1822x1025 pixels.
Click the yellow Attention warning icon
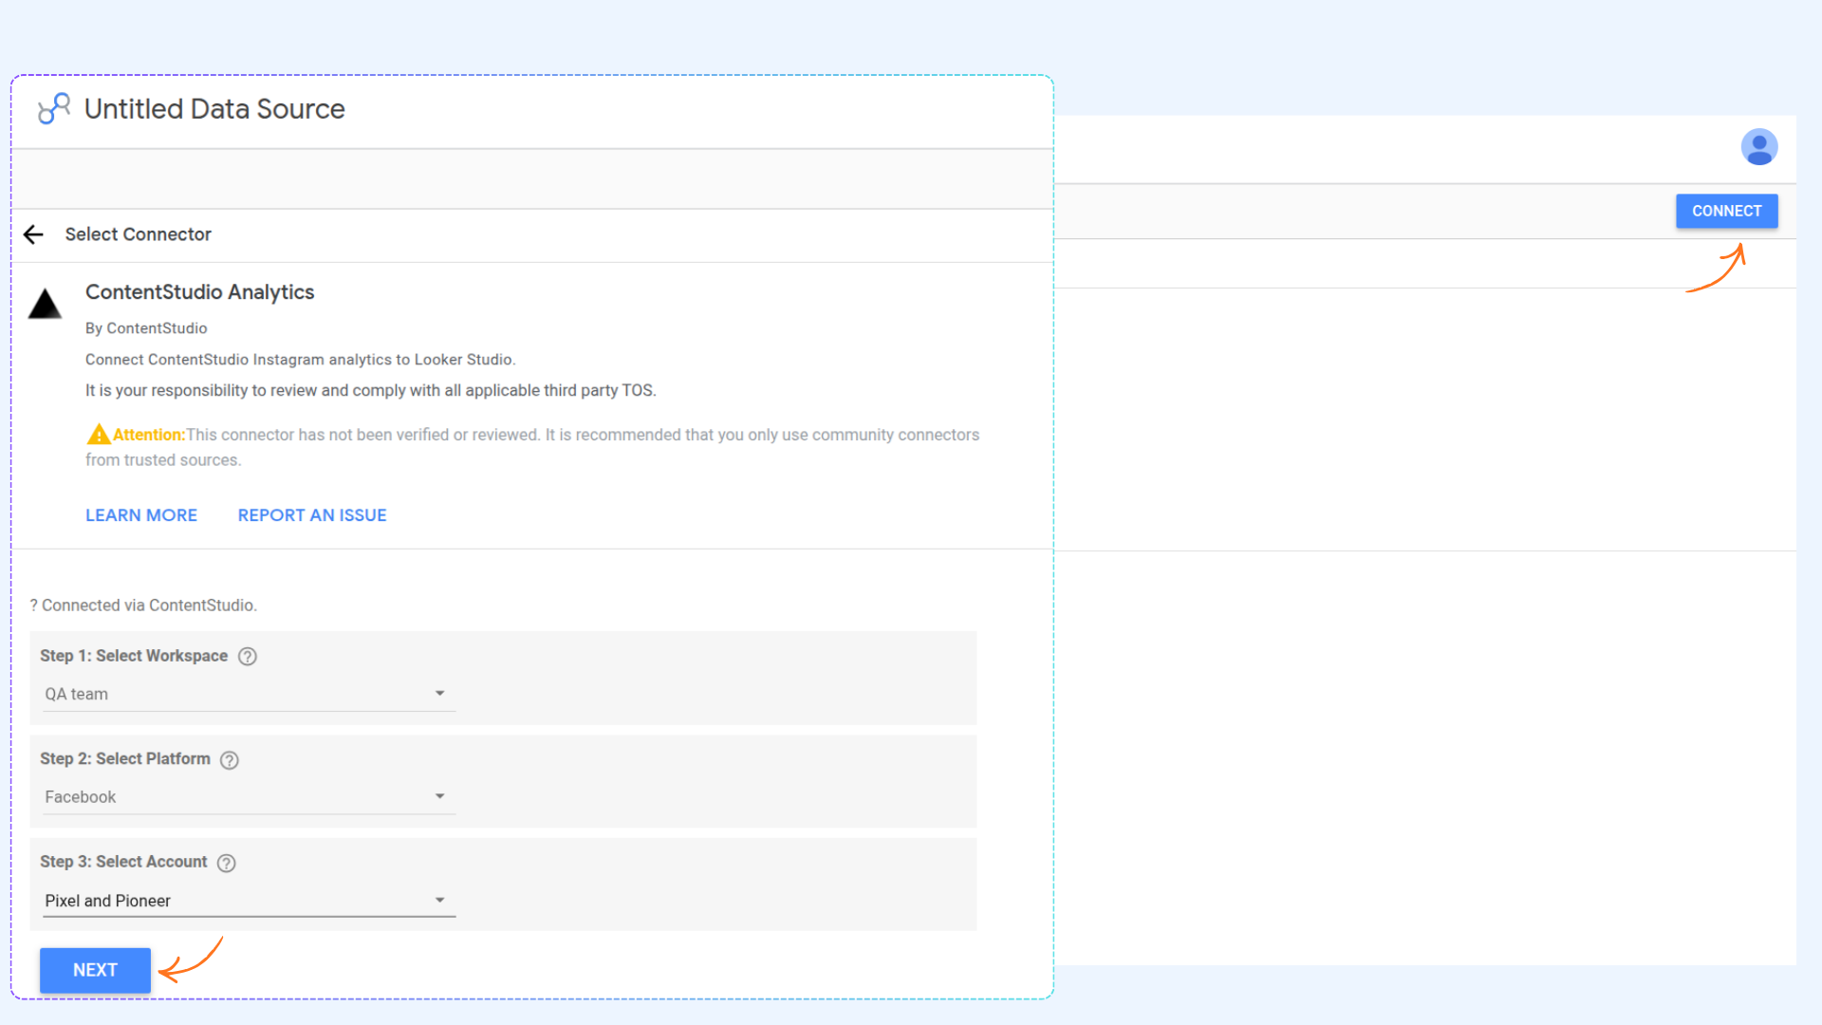pyautogui.click(x=98, y=435)
